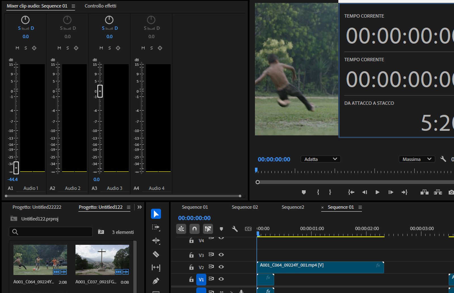Viewport: 454px width, 293px height.
Task: Mute the Audio 1 mixer channel
Action: (x=17, y=48)
